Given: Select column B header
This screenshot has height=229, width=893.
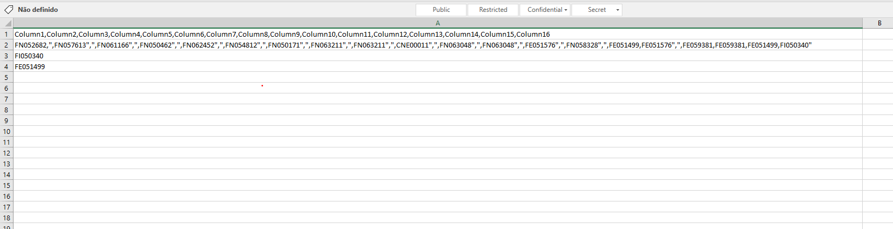Looking at the screenshot, I should (879, 23).
